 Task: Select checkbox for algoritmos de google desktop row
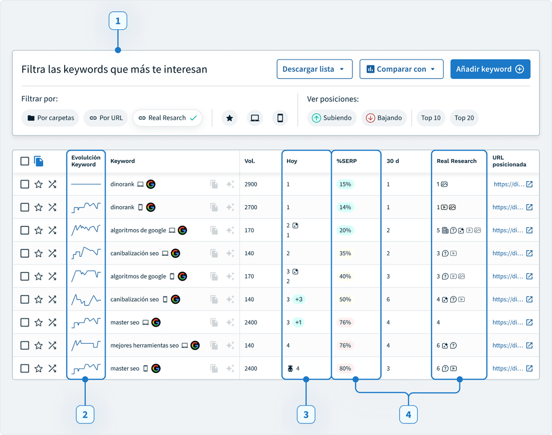pyautogui.click(x=25, y=230)
